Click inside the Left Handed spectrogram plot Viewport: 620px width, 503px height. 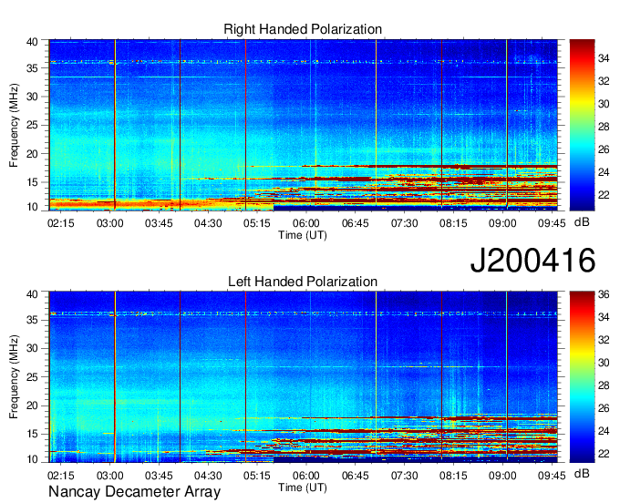coord(304,377)
